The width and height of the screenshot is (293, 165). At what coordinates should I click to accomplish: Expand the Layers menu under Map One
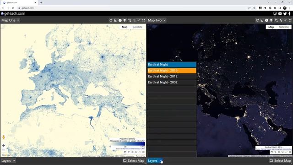(x=8, y=161)
